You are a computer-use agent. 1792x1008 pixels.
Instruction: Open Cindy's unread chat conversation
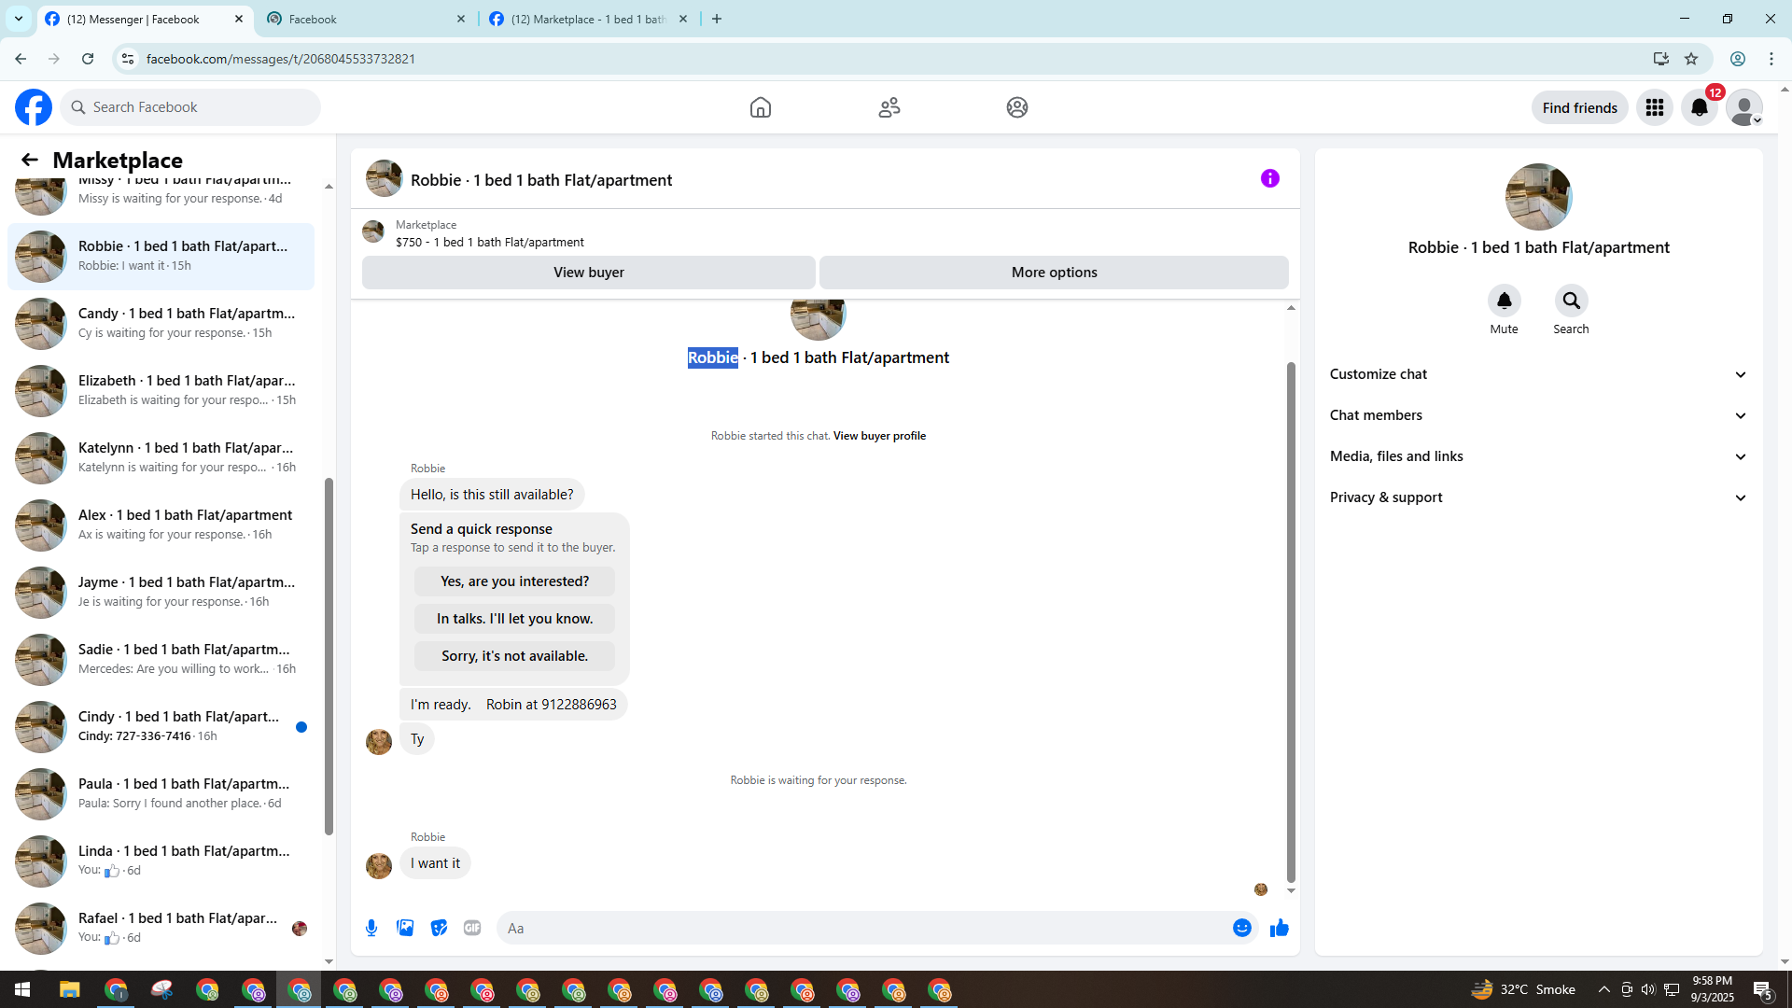(161, 726)
